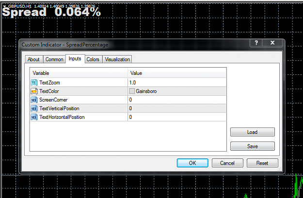This screenshot has height=198, width=303.
Task: Close the SpreadPercentage dialog
Action: [272, 42]
